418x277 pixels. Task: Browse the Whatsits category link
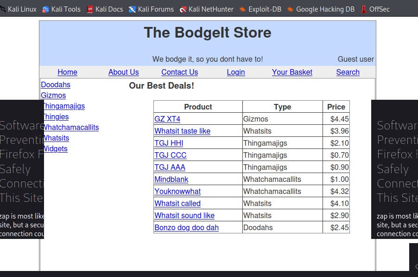57,138
